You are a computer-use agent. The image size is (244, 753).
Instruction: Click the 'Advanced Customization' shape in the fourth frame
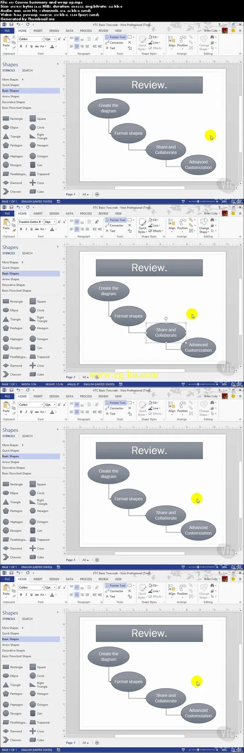[x=198, y=713]
